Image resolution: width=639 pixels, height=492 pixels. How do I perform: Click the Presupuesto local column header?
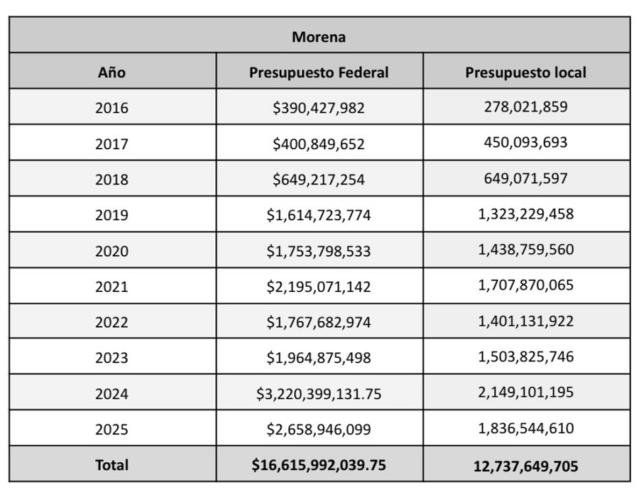pos(525,72)
